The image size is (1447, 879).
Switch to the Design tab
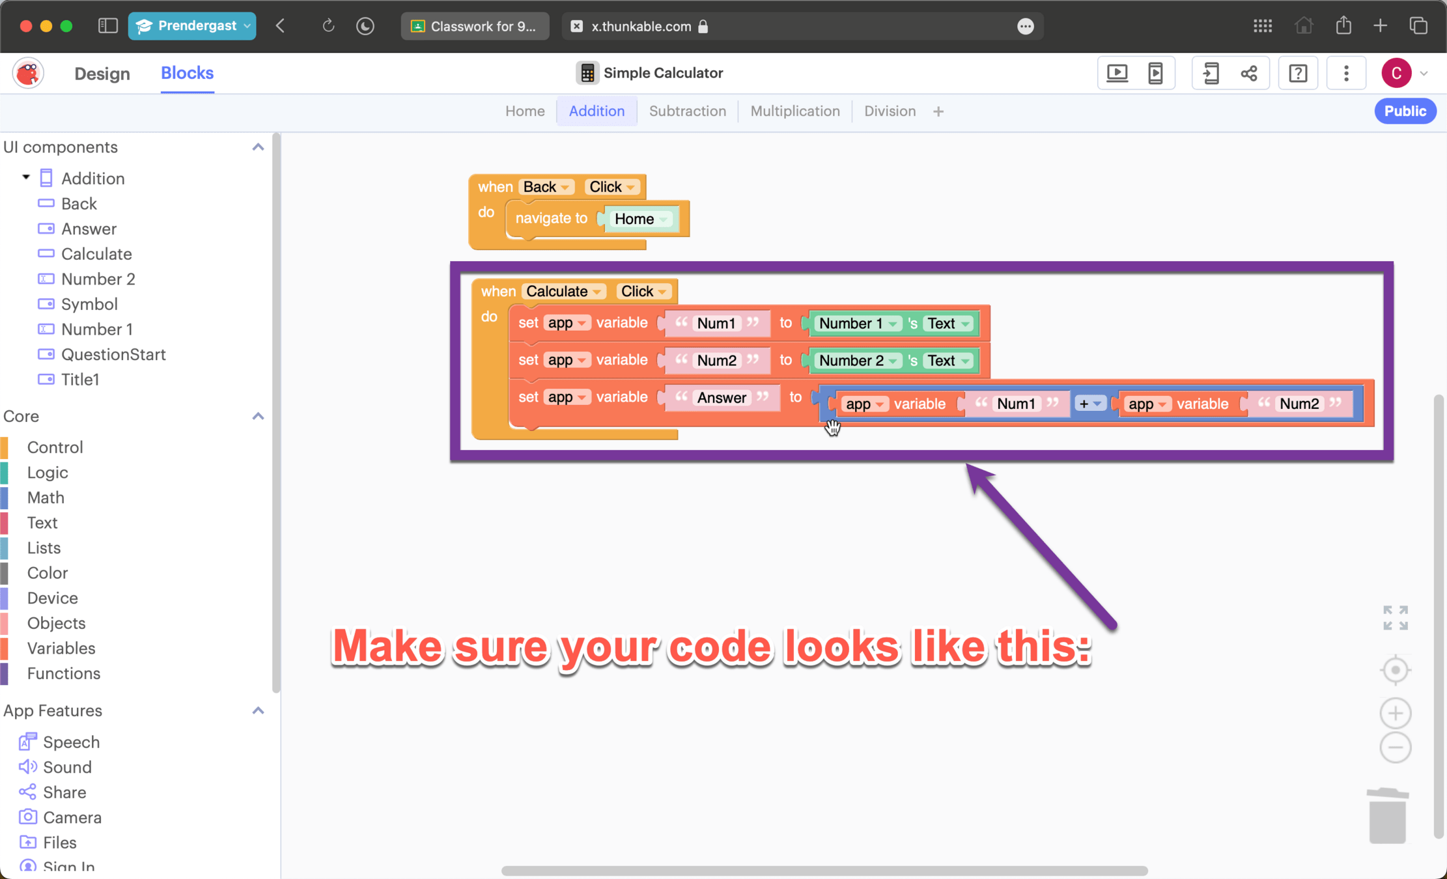(102, 73)
